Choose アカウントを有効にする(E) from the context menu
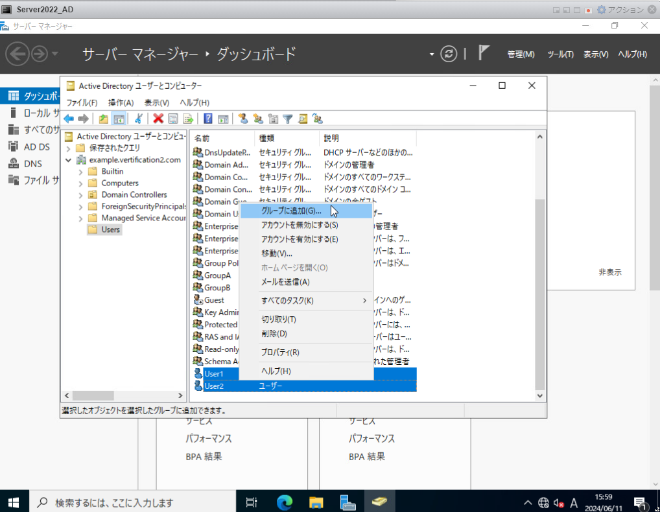The width and height of the screenshot is (660, 512). coord(307,239)
